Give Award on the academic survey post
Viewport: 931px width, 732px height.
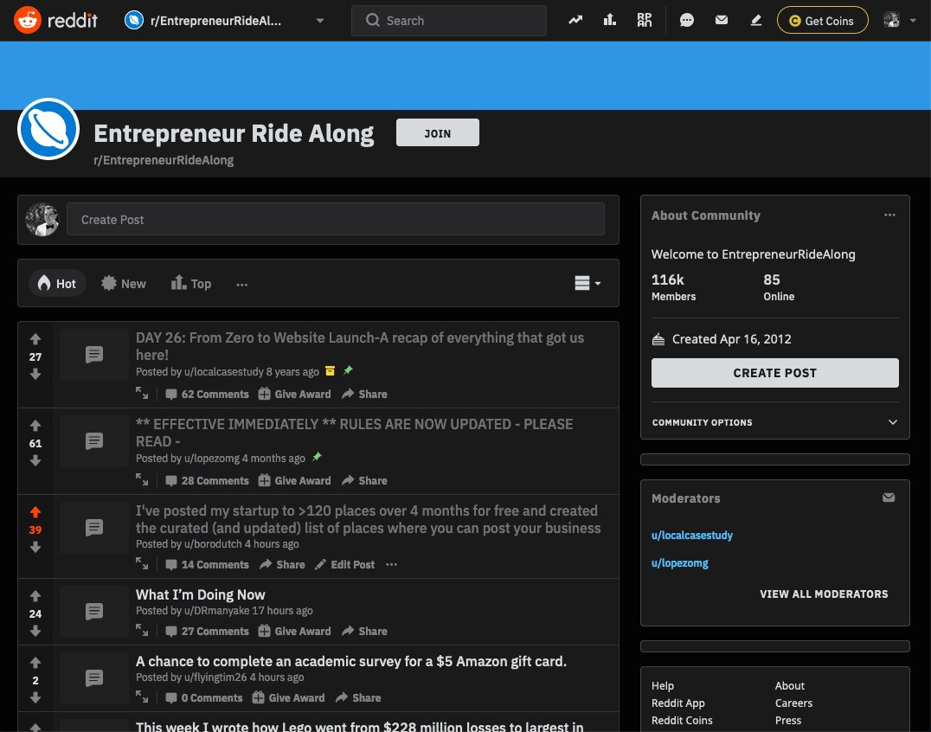click(x=288, y=697)
